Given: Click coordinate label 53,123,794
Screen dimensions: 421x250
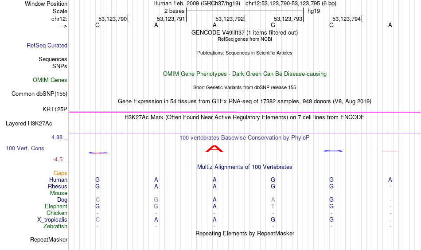Looking at the screenshot, I should (x=347, y=19).
